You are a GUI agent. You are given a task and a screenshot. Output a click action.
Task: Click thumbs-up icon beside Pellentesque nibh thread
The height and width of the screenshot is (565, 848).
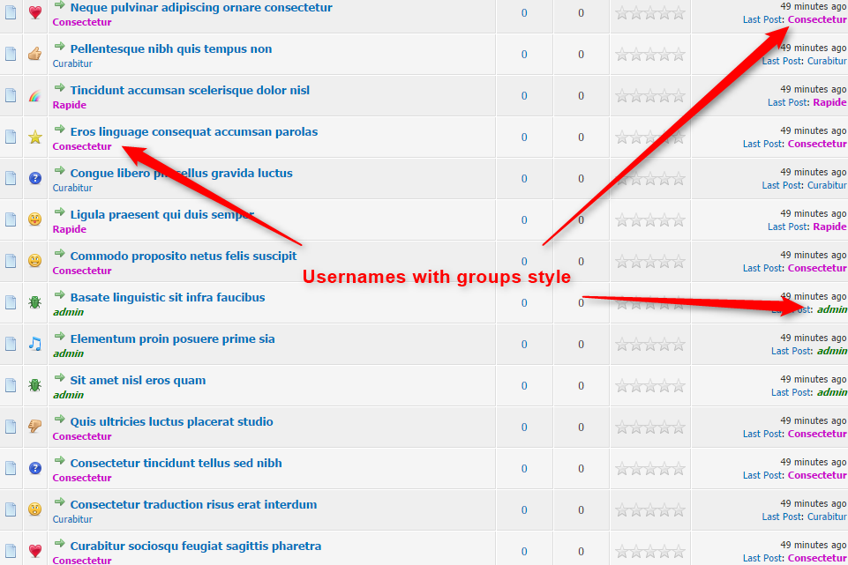(x=35, y=54)
